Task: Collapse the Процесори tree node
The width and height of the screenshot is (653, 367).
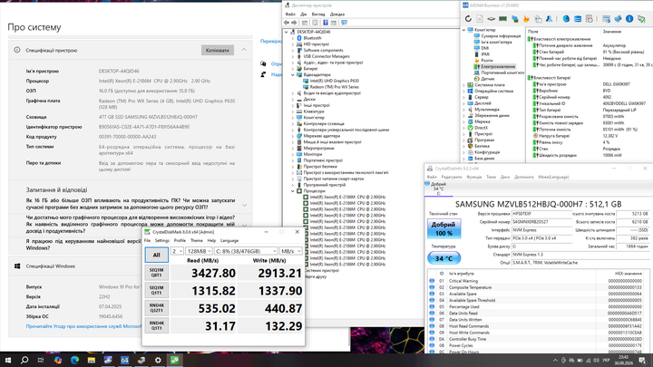Action: pos(293,191)
